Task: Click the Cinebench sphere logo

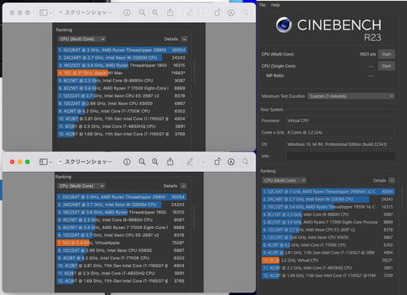Action: click(284, 25)
